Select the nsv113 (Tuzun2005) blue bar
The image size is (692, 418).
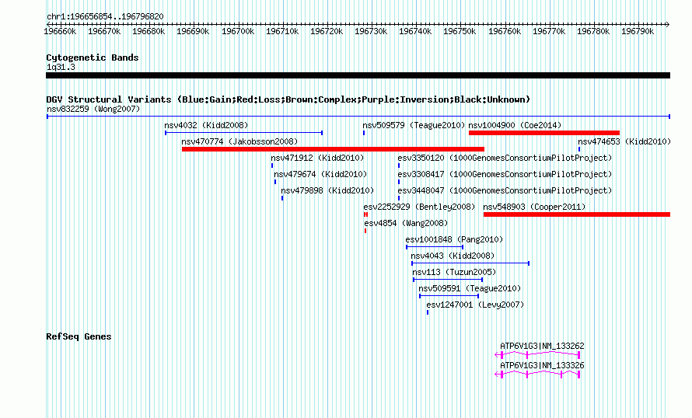point(448,280)
